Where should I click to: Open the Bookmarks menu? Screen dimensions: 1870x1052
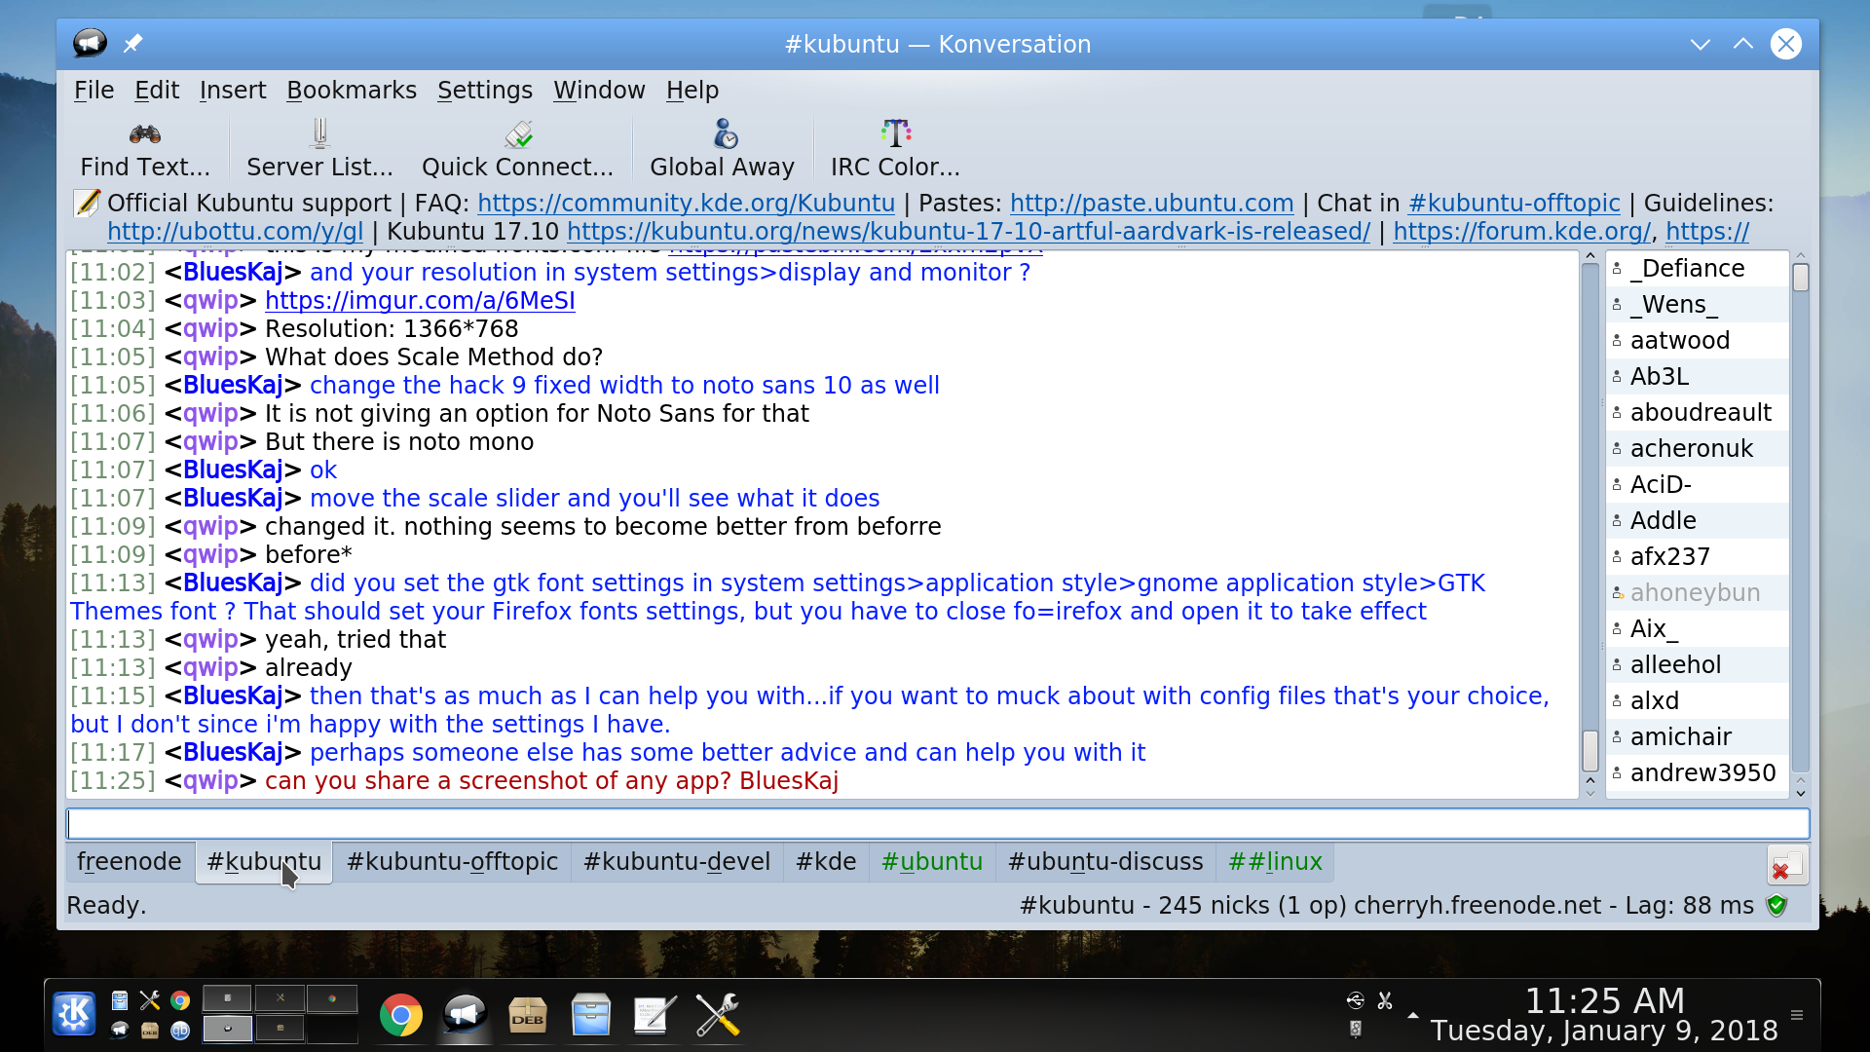point(352,90)
